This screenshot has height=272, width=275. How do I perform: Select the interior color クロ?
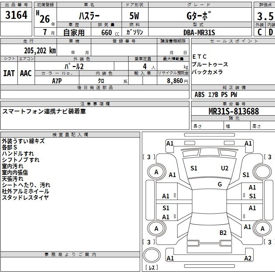tap(101, 81)
